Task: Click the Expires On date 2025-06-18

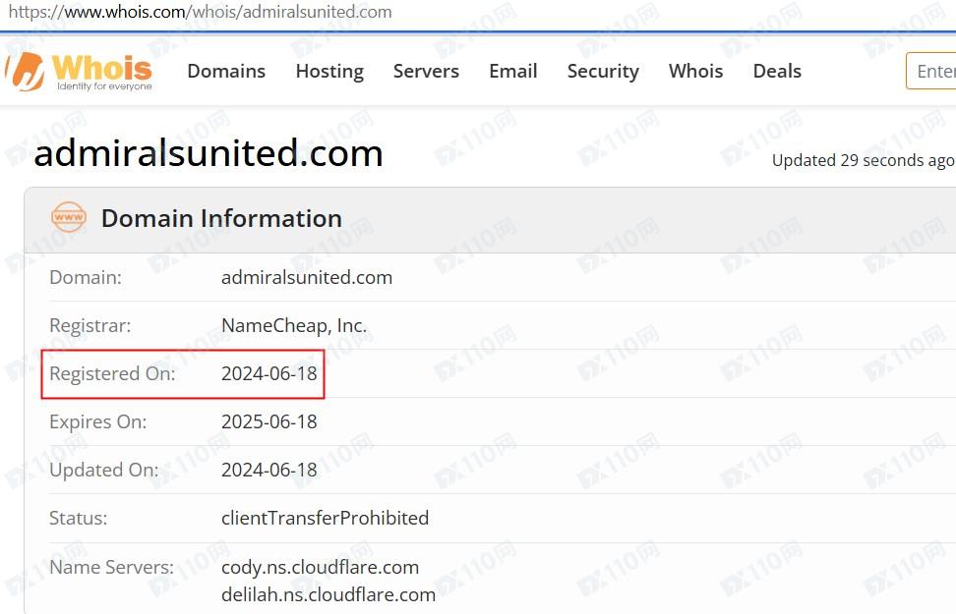Action: tap(269, 421)
